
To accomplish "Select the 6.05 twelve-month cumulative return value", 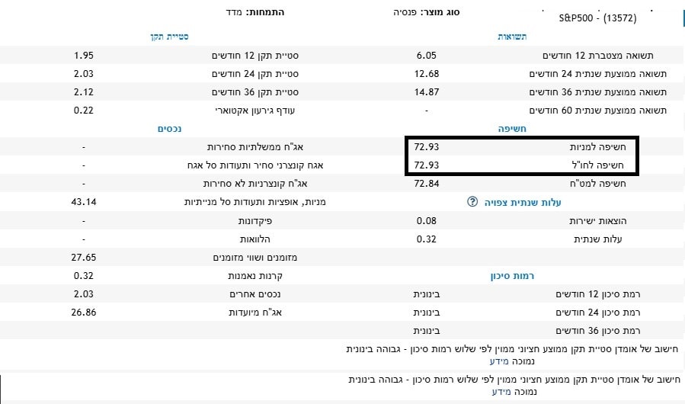I will pyautogui.click(x=427, y=56).
